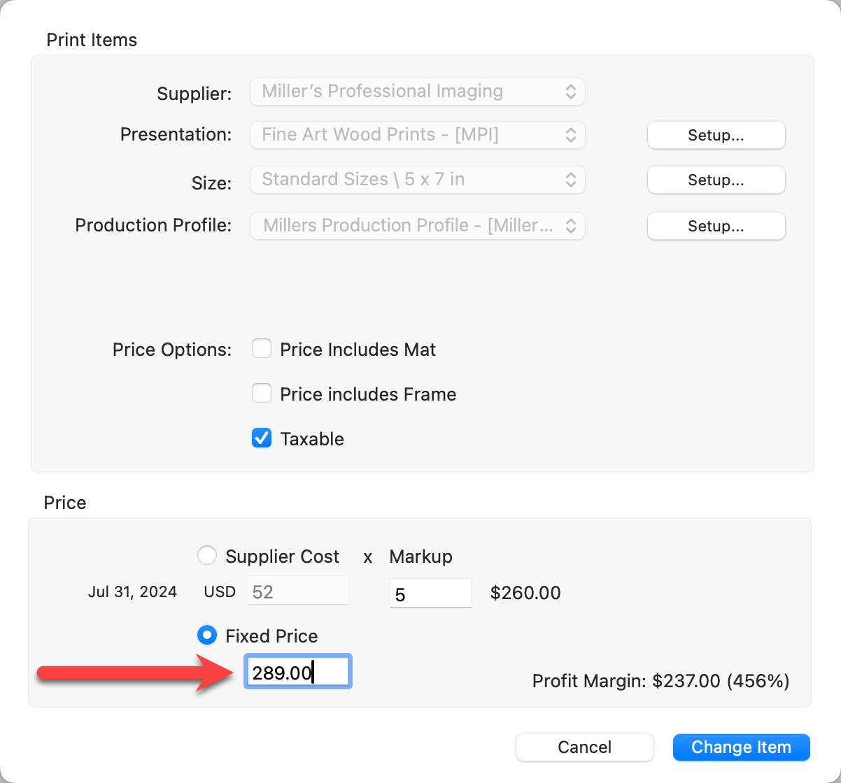This screenshot has height=783, width=841.
Task: Click Setup button next to Size
Action: (716, 180)
